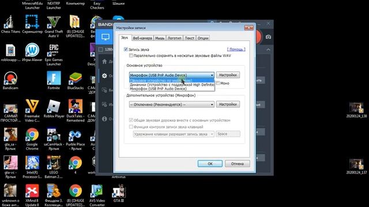
Task: Open Chess Titans desktop shortcut
Action: point(10,24)
